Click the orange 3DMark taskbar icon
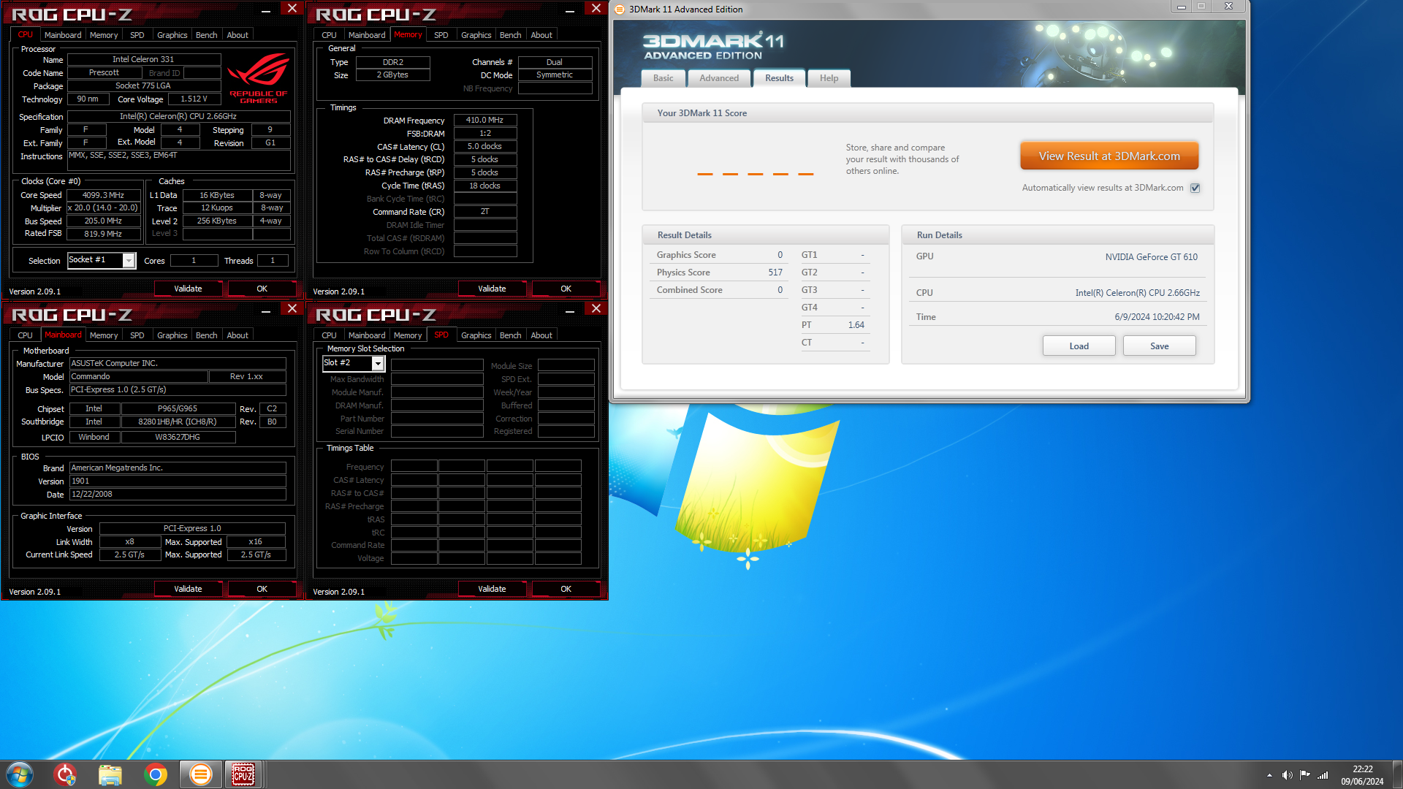 pos(200,774)
